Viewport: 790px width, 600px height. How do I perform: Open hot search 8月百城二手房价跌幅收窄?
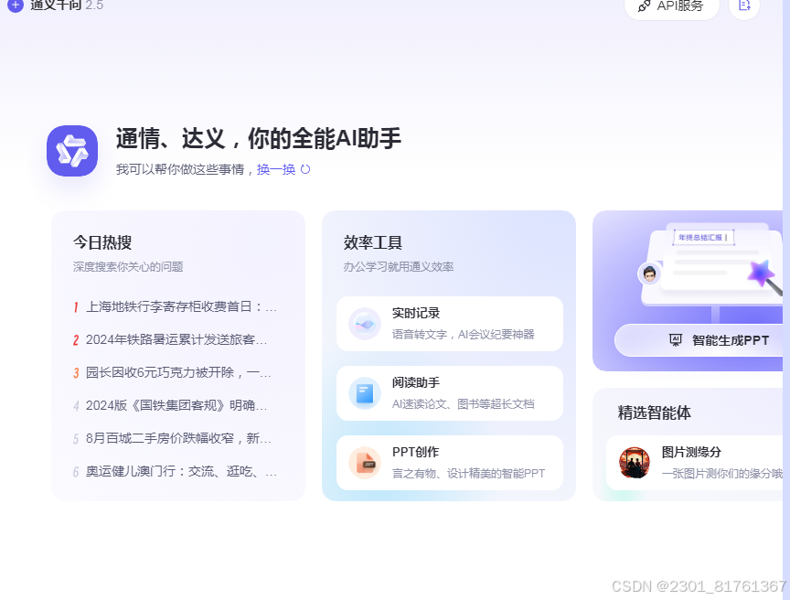[178, 438]
